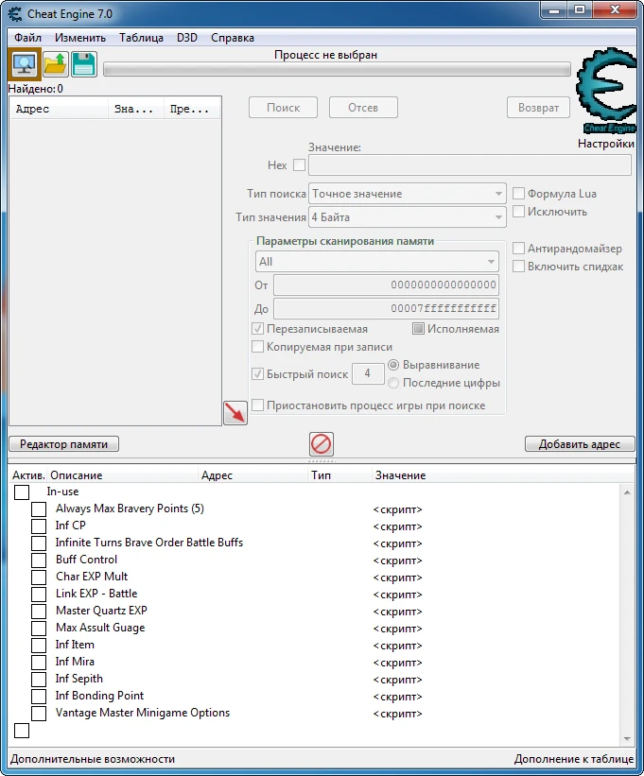This screenshot has width=644, height=776.
Task: Click the Отсев button
Action: click(x=363, y=108)
